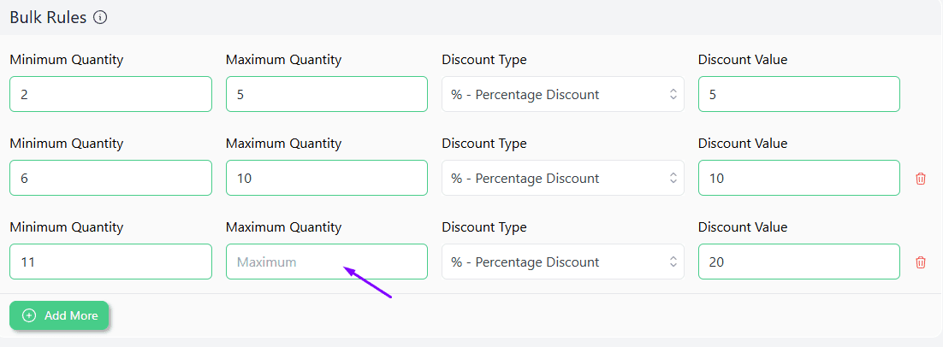943x347 pixels.
Task: Delete the third bulk rule row
Action: pyautogui.click(x=920, y=262)
